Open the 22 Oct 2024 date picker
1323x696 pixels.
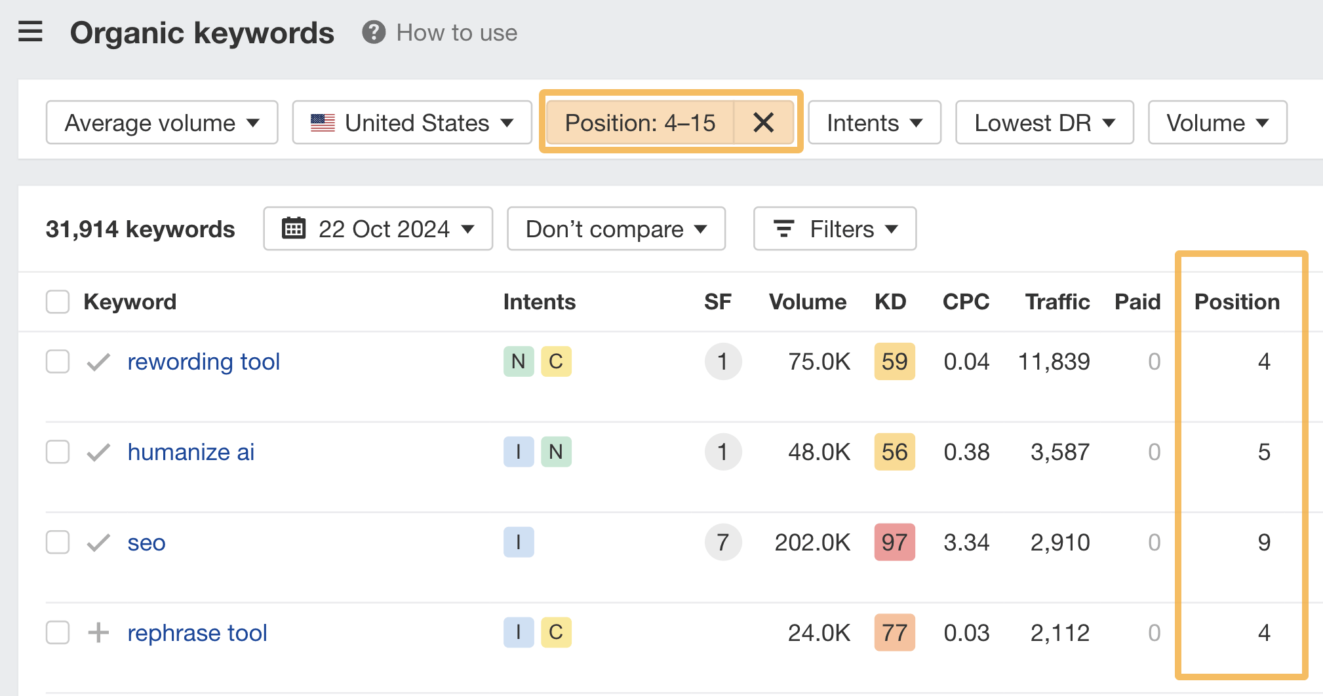(x=378, y=229)
